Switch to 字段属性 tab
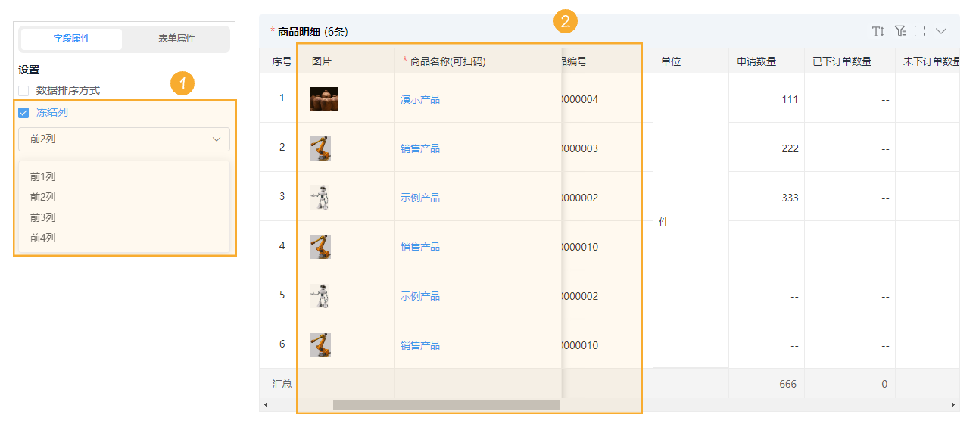The height and width of the screenshot is (427, 979). click(x=72, y=39)
